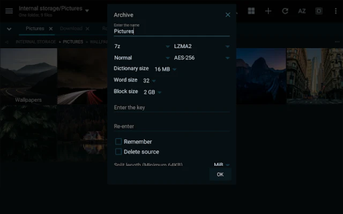Go to INTERNAL STORAGE breadcrumb

tap(36, 42)
